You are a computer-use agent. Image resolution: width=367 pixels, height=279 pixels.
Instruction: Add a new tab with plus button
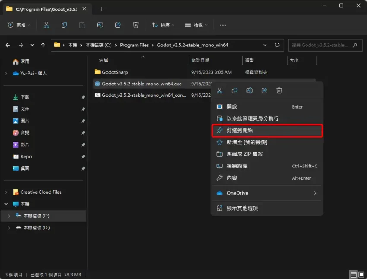(101, 9)
